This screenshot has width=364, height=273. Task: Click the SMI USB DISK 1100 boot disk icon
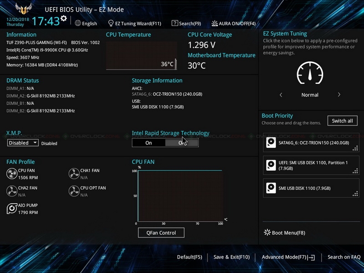(271, 188)
